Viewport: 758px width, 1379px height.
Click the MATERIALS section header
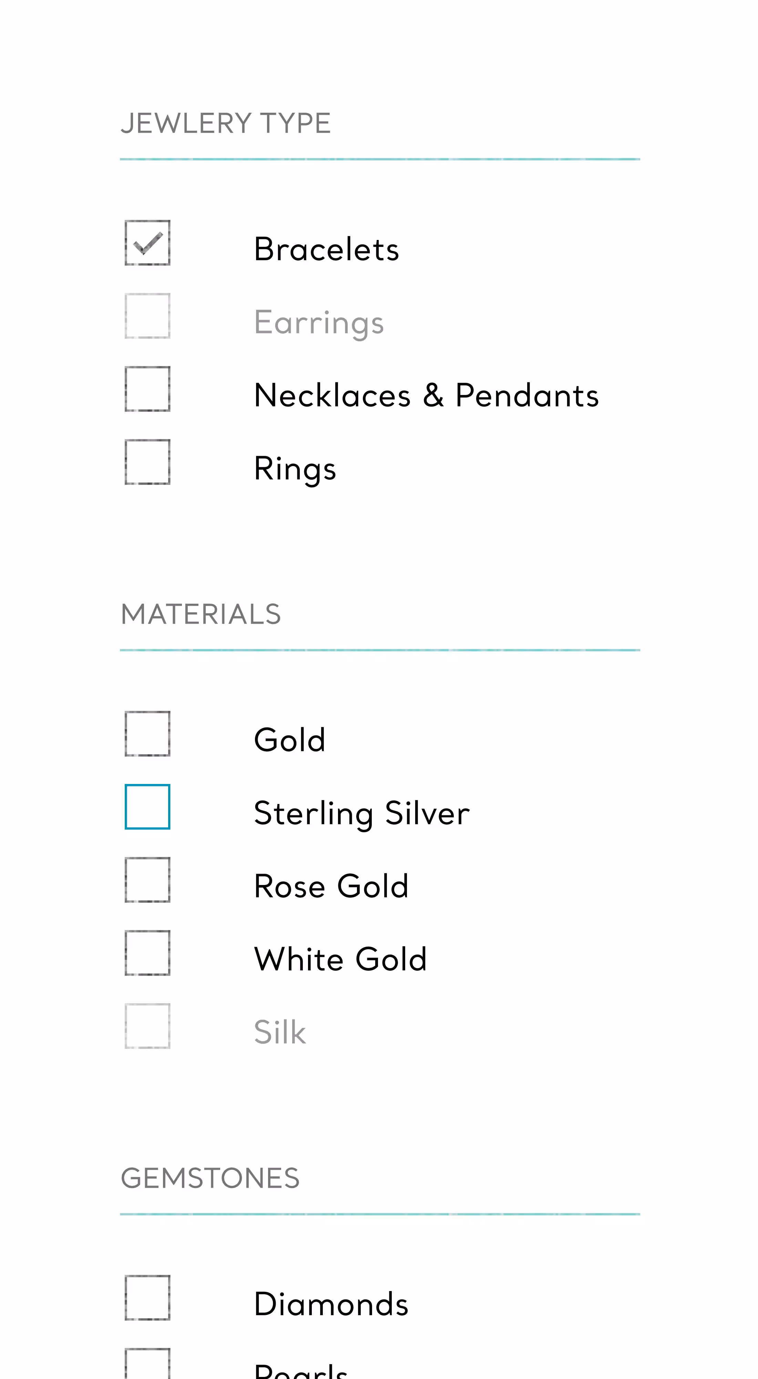[201, 615]
